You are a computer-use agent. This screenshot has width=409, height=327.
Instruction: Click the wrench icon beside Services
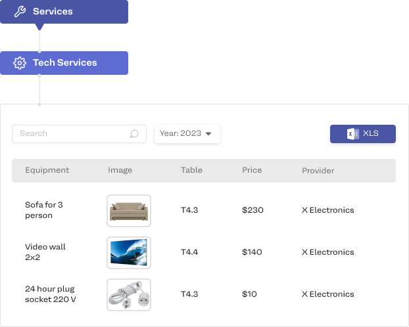tap(20, 12)
